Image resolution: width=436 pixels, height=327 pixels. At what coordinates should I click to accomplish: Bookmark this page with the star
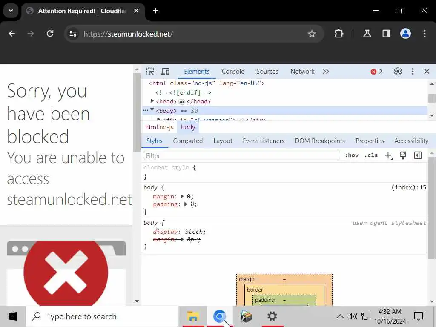coord(312,34)
